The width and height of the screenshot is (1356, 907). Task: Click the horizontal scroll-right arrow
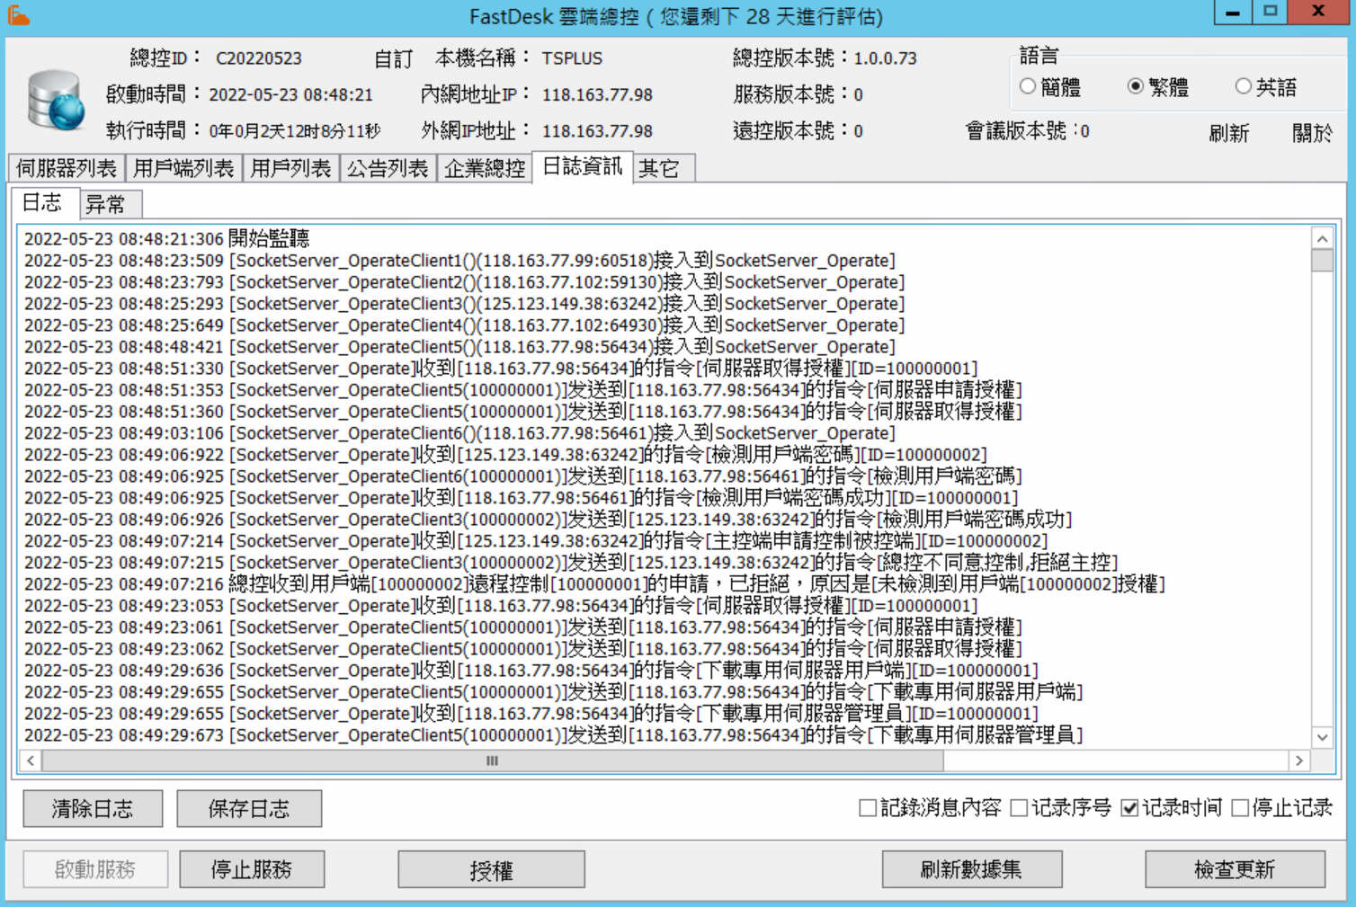[x=1299, y=760]
